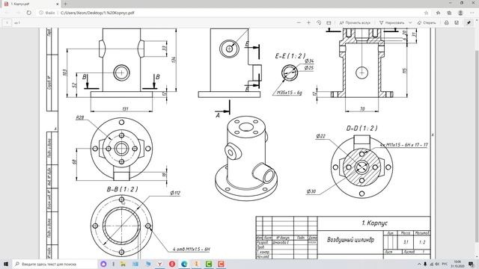This screenshot has width=479, height=269.
Task: Pin the PDF toolbar
Action: [469, 22]
